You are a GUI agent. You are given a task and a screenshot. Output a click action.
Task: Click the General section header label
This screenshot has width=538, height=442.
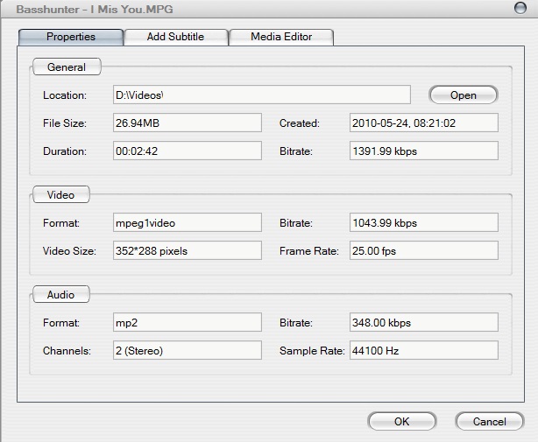pos(67,67)
